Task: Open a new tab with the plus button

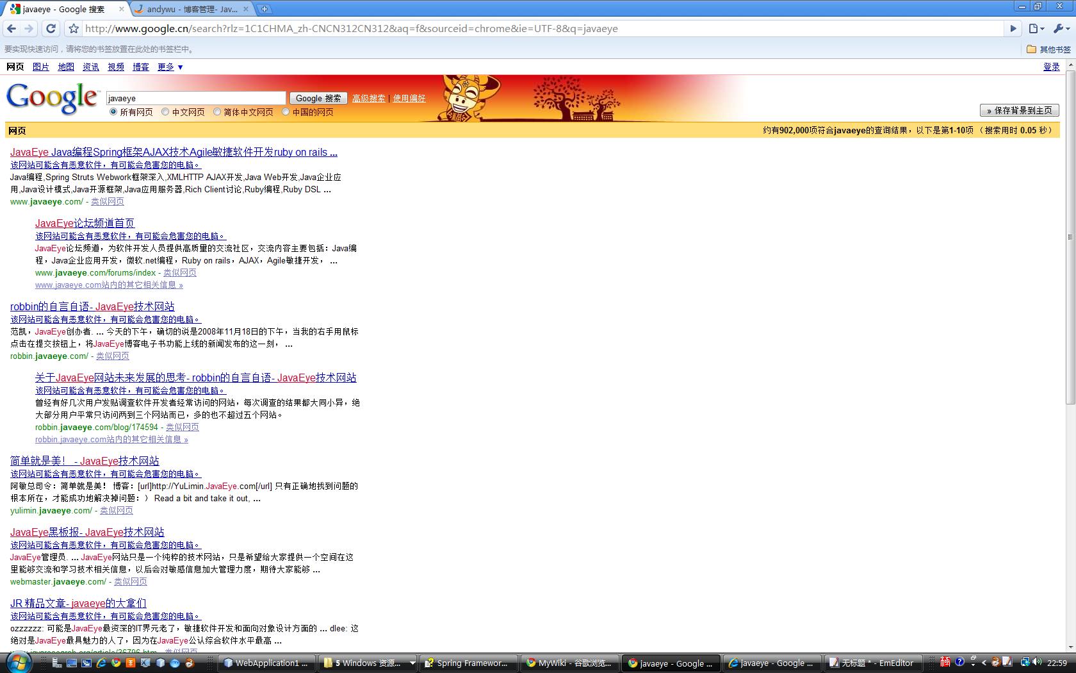Action: pyautogui.click(x=264, y=9)
